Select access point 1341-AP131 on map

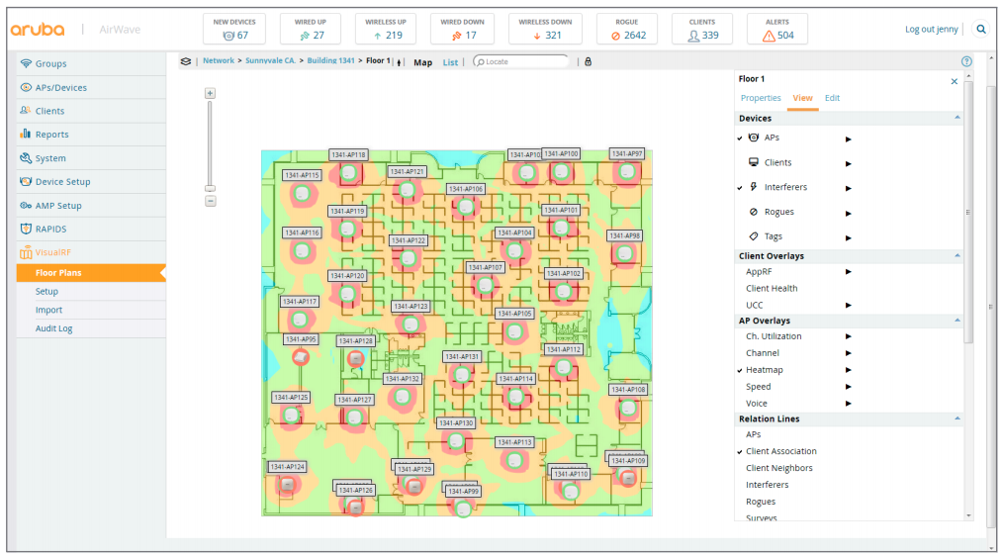461,375
